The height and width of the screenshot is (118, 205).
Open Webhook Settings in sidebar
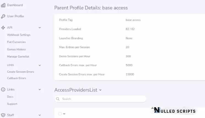[19, 35]
